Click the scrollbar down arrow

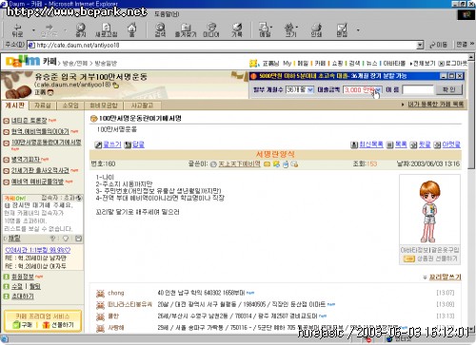coord(471,329)
